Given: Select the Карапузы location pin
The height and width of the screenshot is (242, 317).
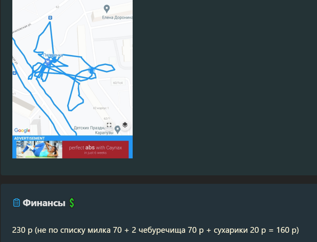Looking at the screenshot, I should (118, 129).
